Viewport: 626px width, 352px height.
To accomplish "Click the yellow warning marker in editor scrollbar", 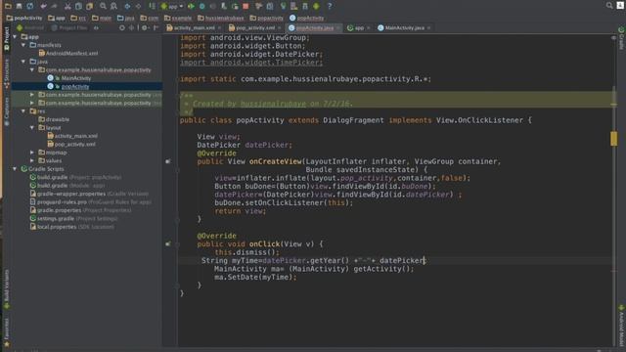I will pyautogui.click(x=613, y=139).
